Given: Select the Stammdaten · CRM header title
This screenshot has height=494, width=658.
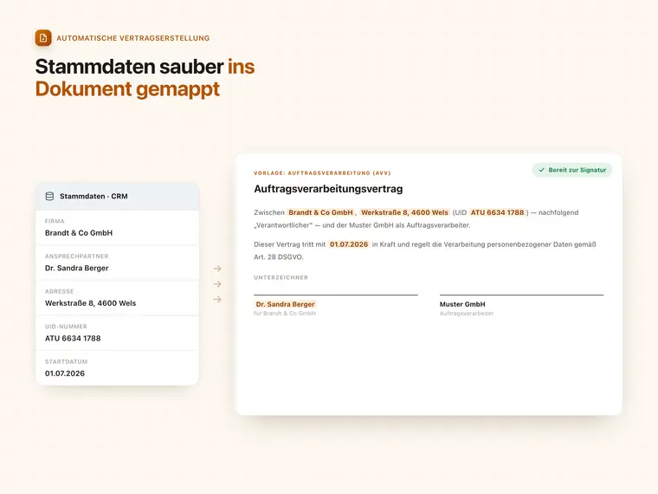Looking at the screenshot, I should click(94, 196).
